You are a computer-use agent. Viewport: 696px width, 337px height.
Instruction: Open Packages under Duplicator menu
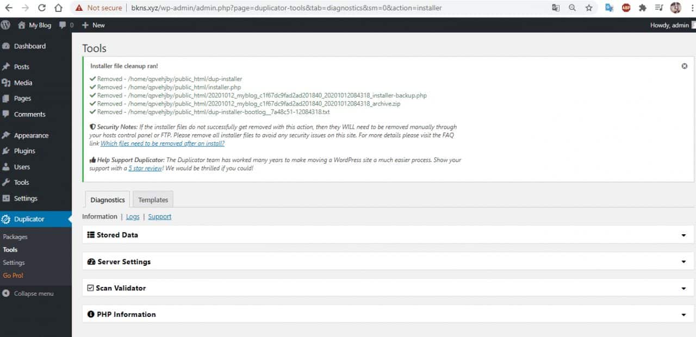click(x=15, y=237)
